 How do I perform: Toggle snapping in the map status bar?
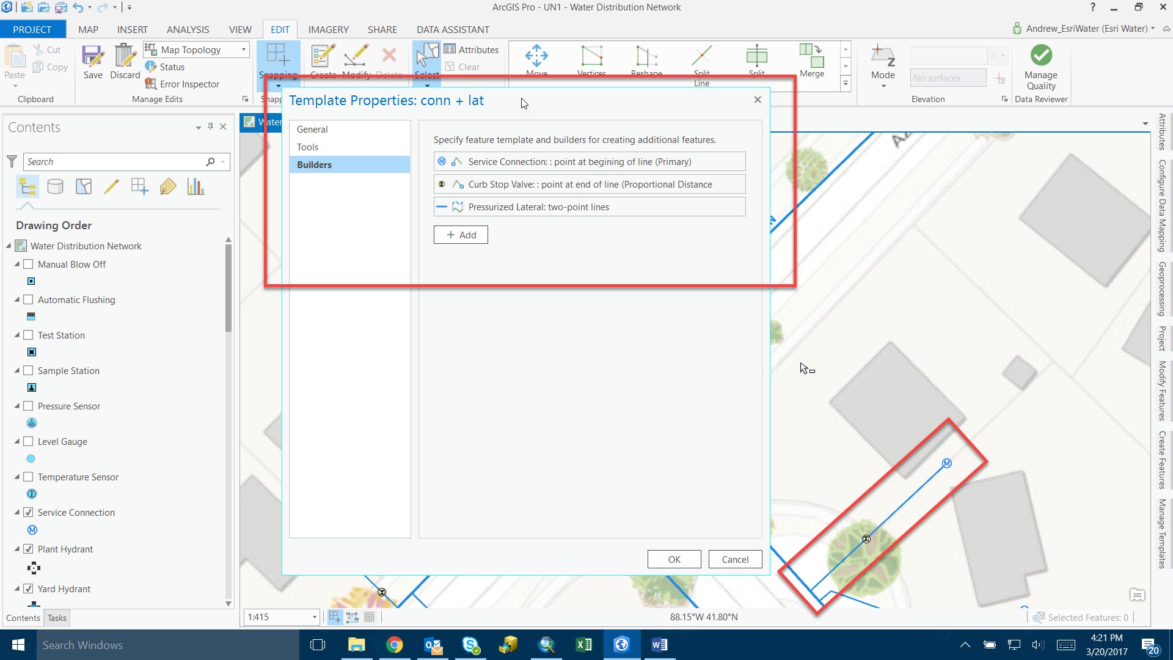335,617
